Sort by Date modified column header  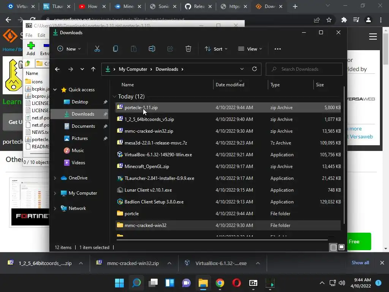coord(230,85)
